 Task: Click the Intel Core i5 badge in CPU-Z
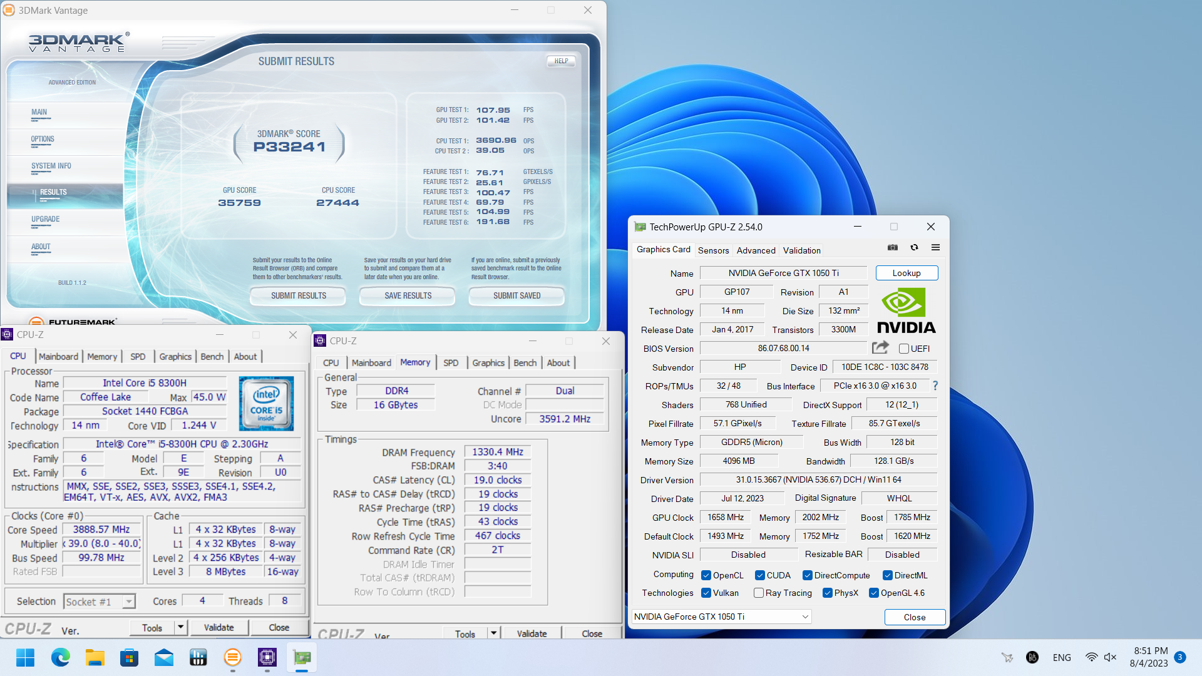click(x=266, y=403)
